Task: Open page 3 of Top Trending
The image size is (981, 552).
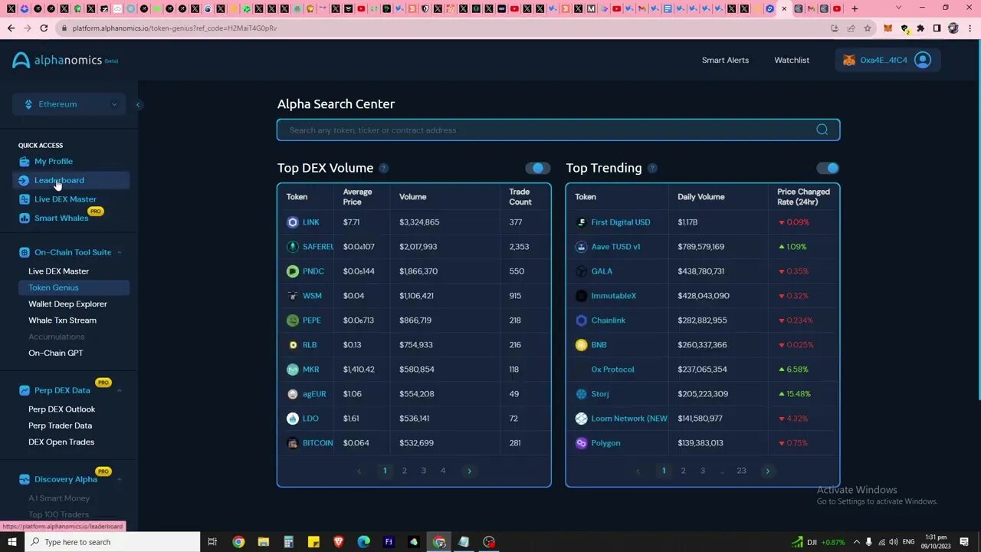Action: 703,471
